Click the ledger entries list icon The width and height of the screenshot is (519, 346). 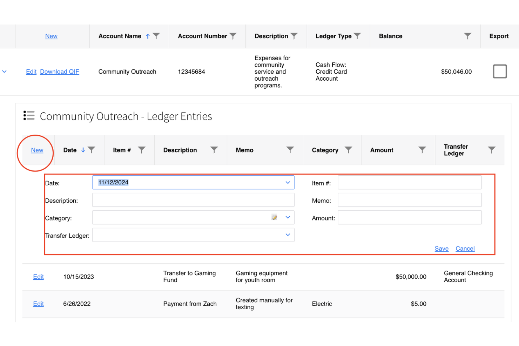(x=29, y=115)
